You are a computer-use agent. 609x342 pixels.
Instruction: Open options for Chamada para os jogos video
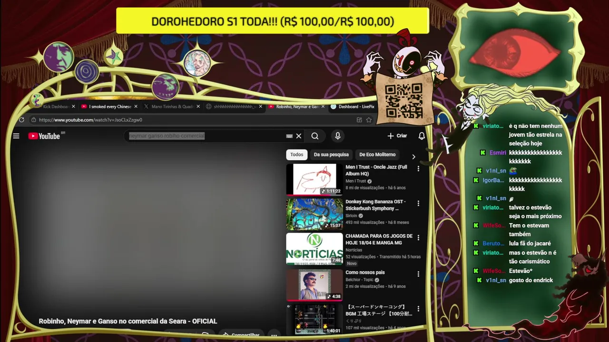[x=418, y=237]
